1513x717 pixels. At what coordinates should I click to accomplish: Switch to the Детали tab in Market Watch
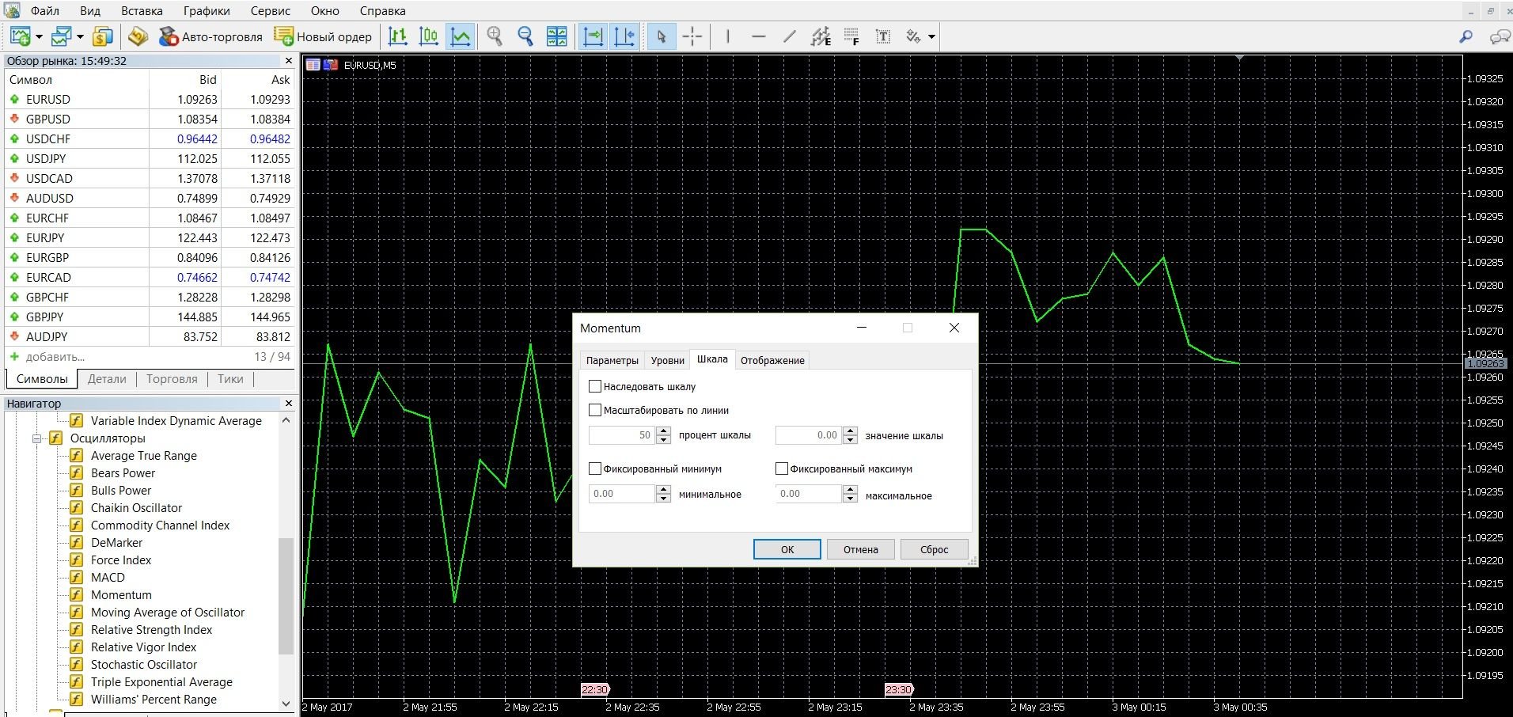[x=107, y=379]
